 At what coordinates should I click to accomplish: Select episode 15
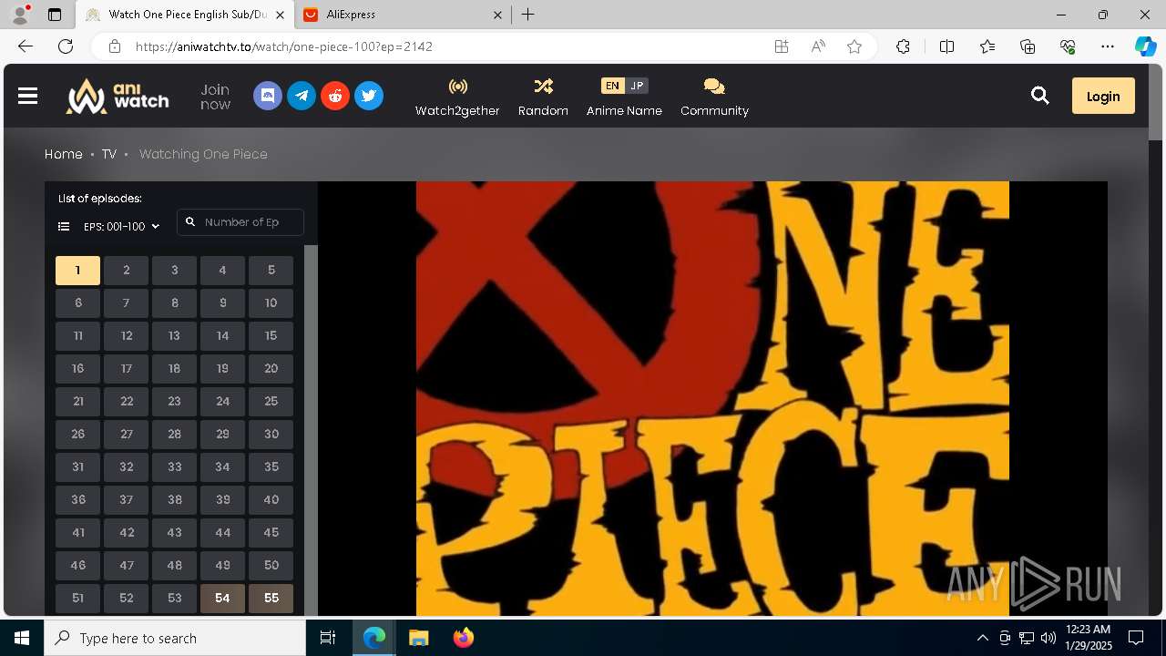click(x=271, y=336)
